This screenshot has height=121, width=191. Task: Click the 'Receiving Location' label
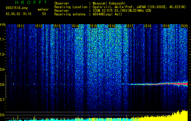(71, 7)
